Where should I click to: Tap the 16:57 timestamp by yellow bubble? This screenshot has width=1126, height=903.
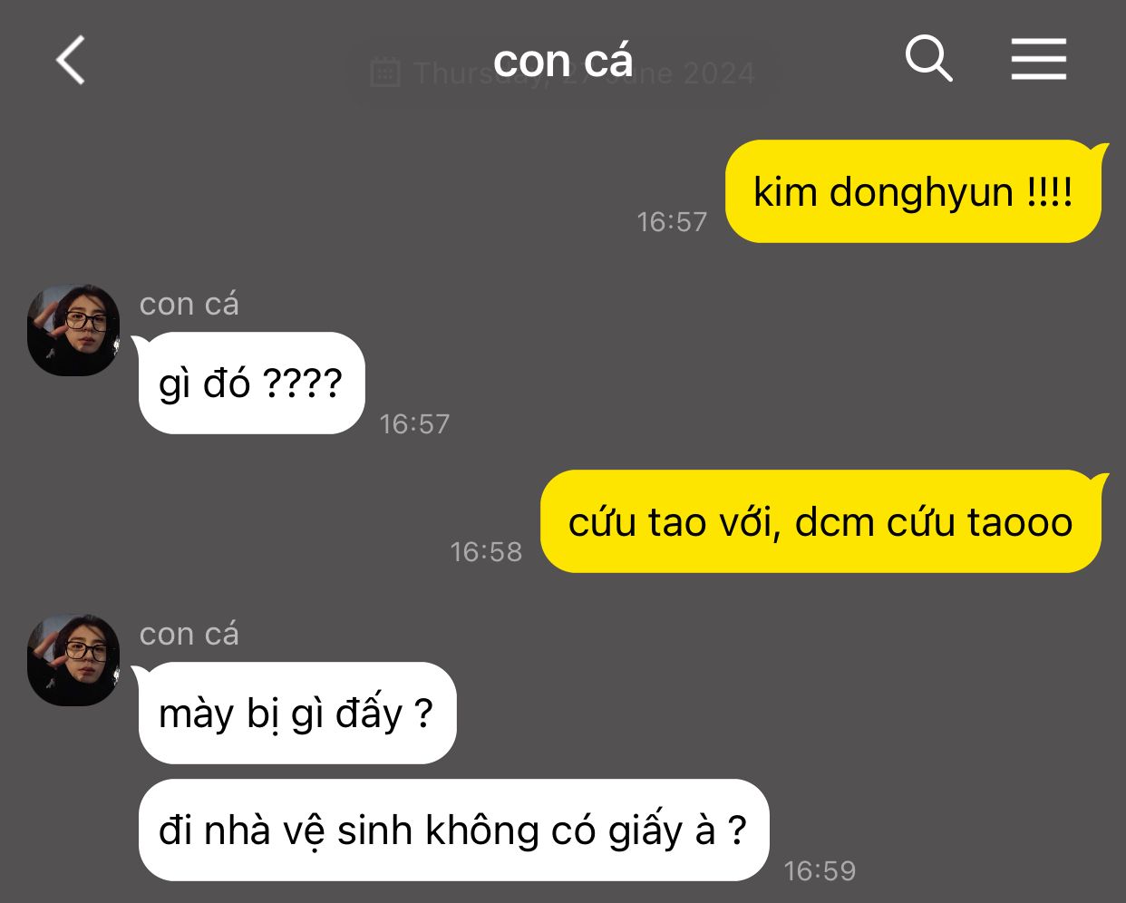pyautogui.click(x=672, y=221)
